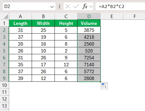Image resolution: width=145 pixels, height=111 pixels.
Task: Click Width cell 16 in row 4
Action: coord(43,44)
